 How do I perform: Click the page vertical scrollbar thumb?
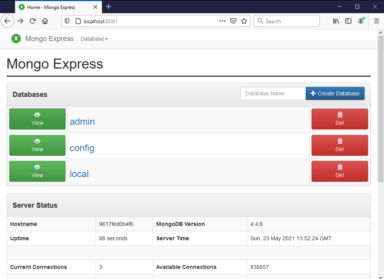381,109
